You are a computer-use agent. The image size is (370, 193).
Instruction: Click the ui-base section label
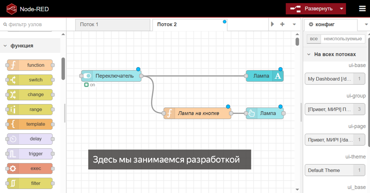[357, 65]
